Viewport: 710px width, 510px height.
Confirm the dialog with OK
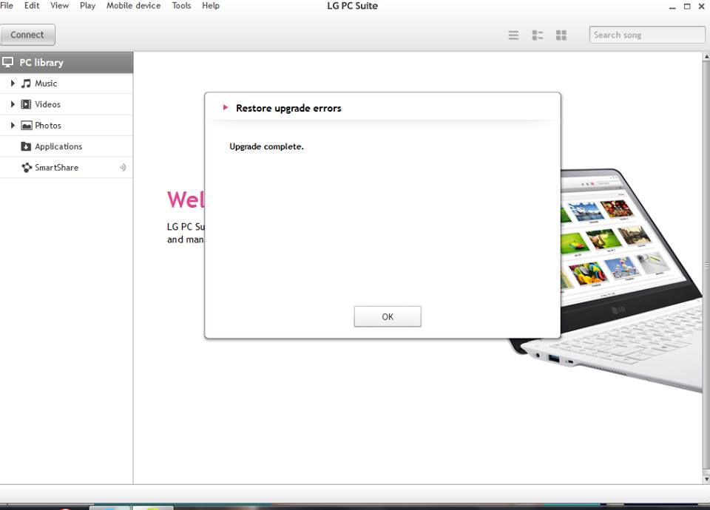pos(388,317)
